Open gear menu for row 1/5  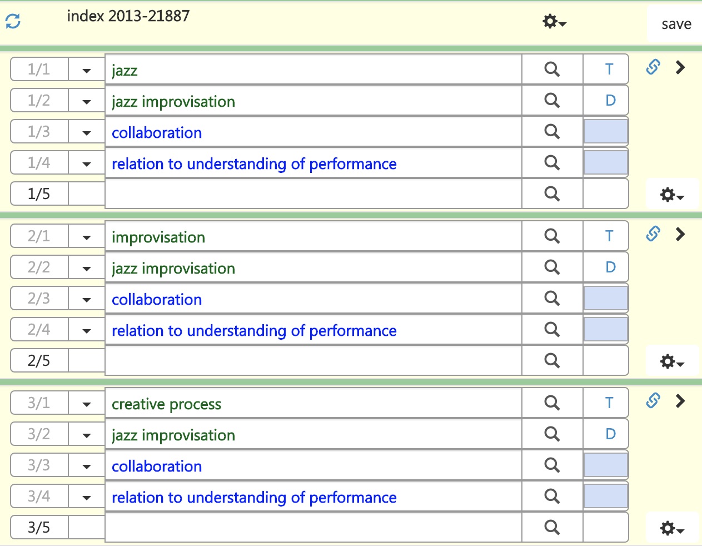click(x=671, y=195)
